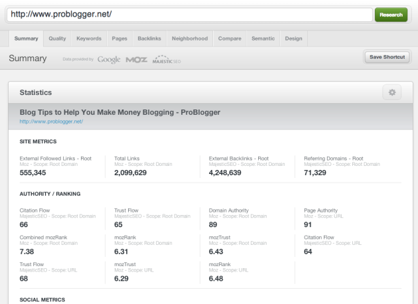Click the ProBlogger page title heading

pos(119,113)
